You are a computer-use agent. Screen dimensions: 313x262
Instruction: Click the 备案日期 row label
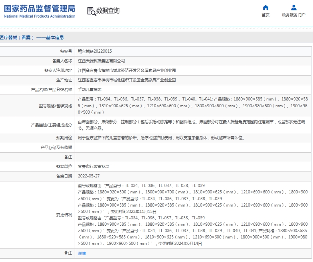pyautogui.click(x=64, y=176)
